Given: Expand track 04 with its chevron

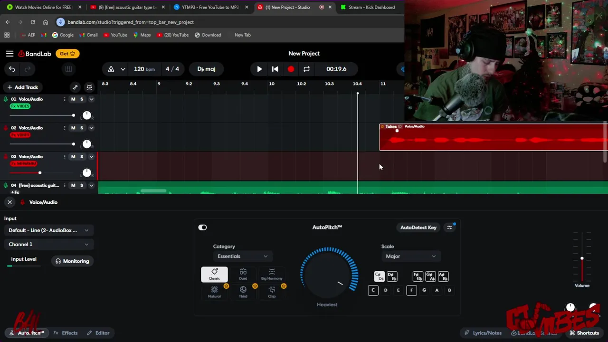Looking at the screenshot, I should pos(91,185).
